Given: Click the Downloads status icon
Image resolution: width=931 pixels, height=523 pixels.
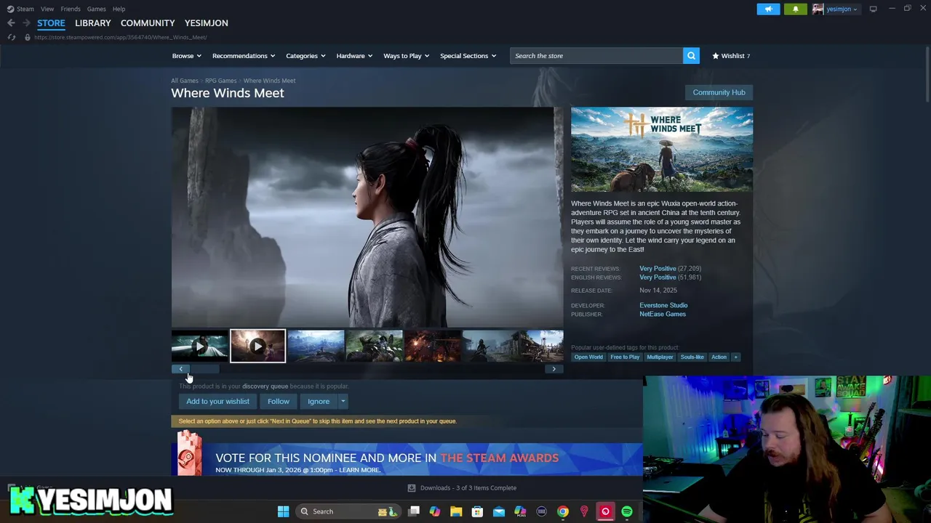Looking at the screenshot, I should (x=411, y=488).
